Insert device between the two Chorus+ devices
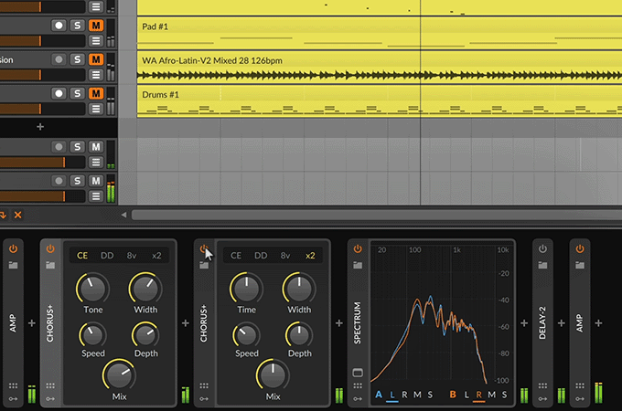Image resolution: width=622 pixels, height=411 pixels. [186, 323]
